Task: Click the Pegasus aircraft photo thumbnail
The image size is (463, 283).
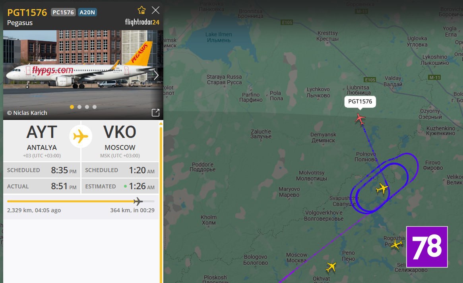Action: coord(83,75)
